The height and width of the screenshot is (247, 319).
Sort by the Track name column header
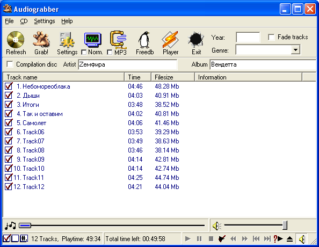pos(64,77)
